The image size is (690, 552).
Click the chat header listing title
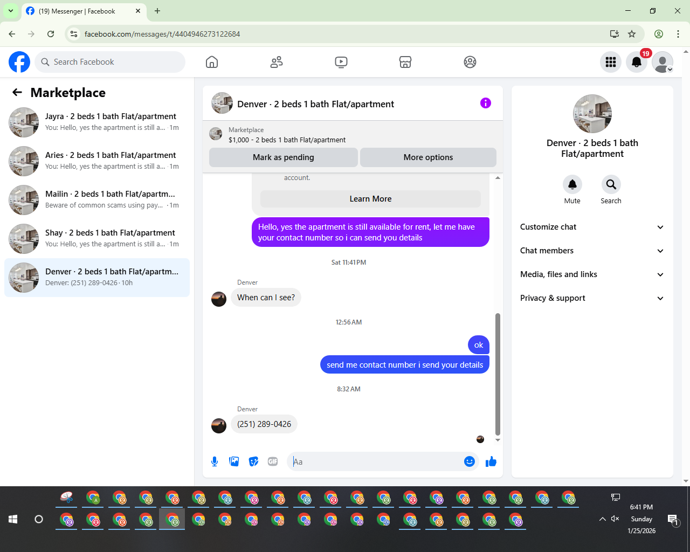(315, 104)
